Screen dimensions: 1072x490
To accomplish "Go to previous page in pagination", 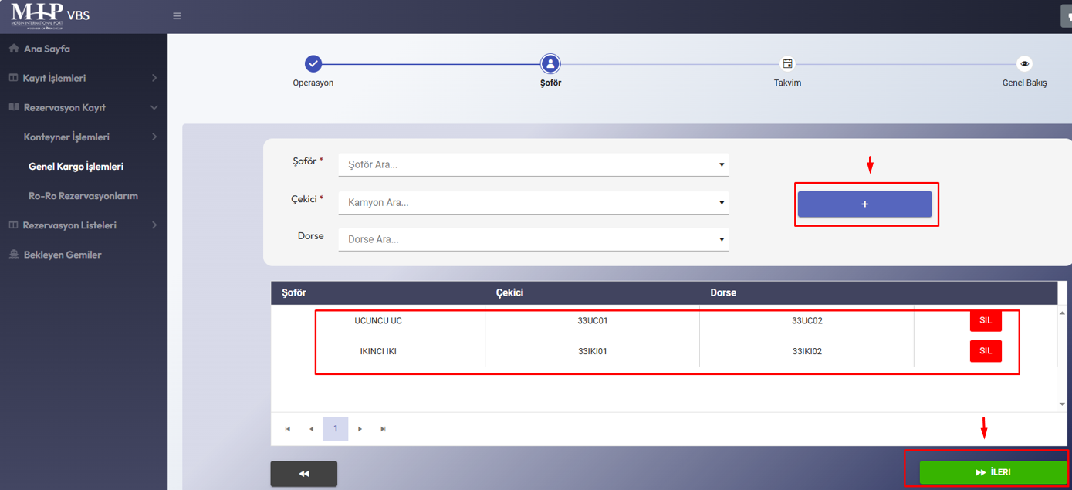I will [x=311, y=429].
